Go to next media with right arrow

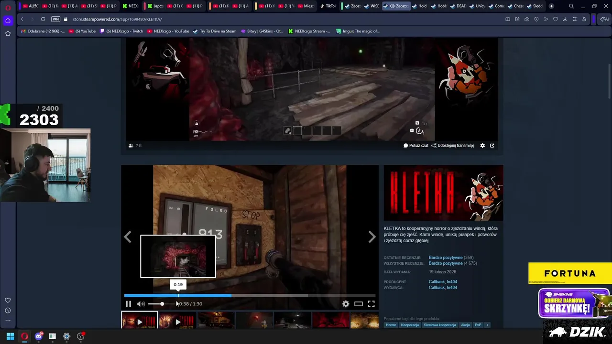click(x=372, y=237)
